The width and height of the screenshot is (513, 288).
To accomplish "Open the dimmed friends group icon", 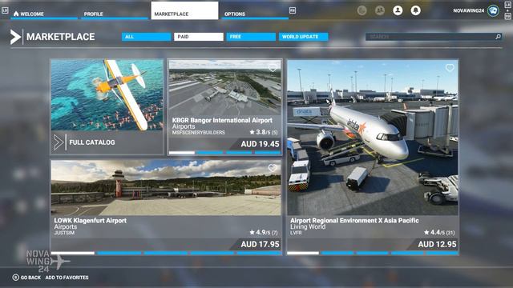I will tap(379, 10).
